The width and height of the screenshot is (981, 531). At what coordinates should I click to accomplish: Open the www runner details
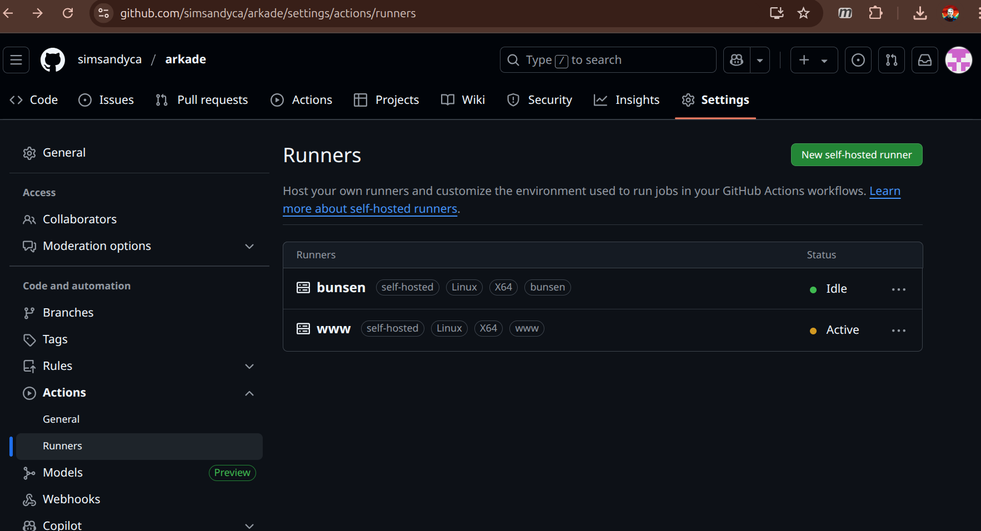(x=333, y=329)
